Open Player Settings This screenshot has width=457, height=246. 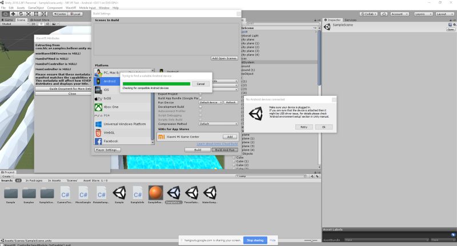107,150
